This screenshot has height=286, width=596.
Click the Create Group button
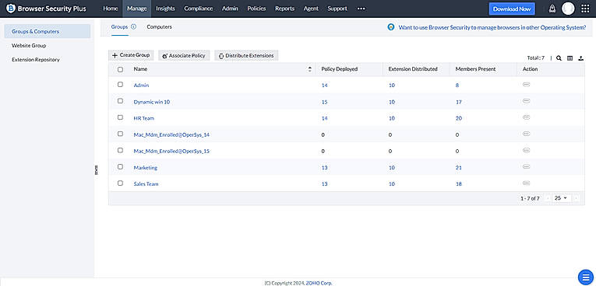[x=131, y=55]
